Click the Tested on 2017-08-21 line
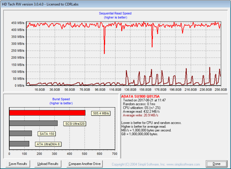 (144, 100)
